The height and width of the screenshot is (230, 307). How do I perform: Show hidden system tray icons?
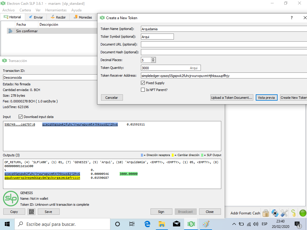pyautogui.click(x=234, y=224)
